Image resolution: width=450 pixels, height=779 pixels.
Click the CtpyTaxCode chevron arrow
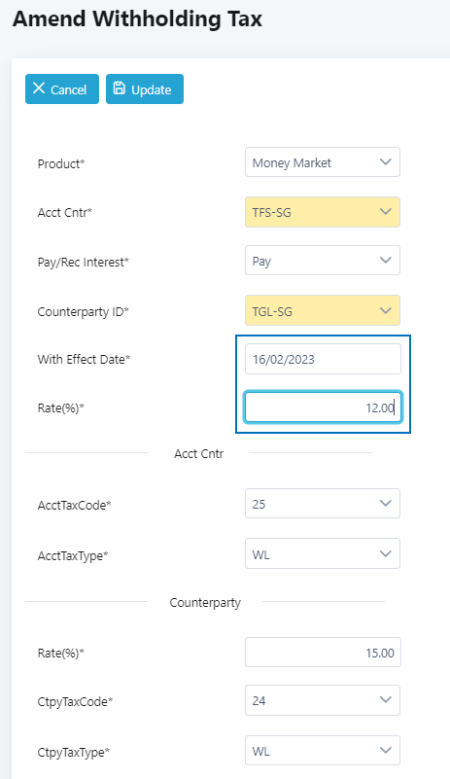click(x=386, y=700)
